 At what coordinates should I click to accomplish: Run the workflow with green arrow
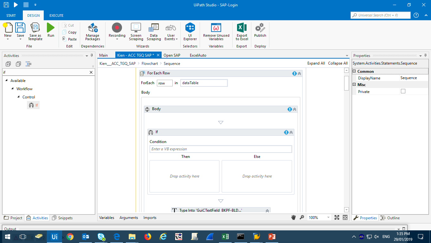[51, 28]
